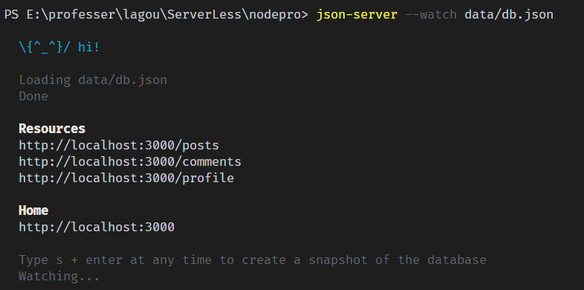Click the word database in hint text

coord(457,260)
